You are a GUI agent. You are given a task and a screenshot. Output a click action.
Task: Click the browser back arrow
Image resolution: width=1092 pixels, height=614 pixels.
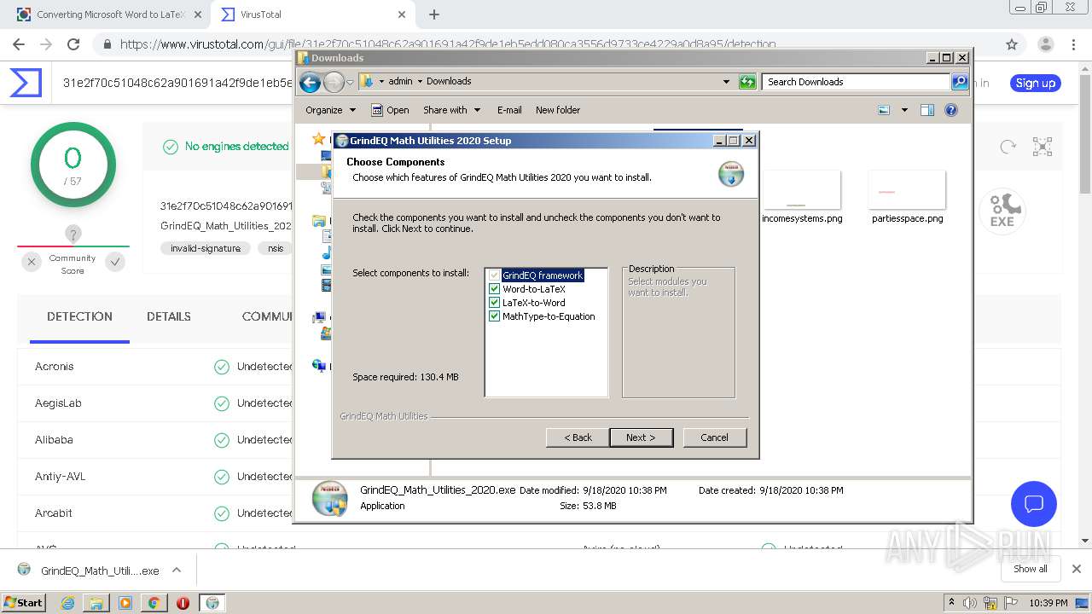pyautogui.click(x=19, y=44)
